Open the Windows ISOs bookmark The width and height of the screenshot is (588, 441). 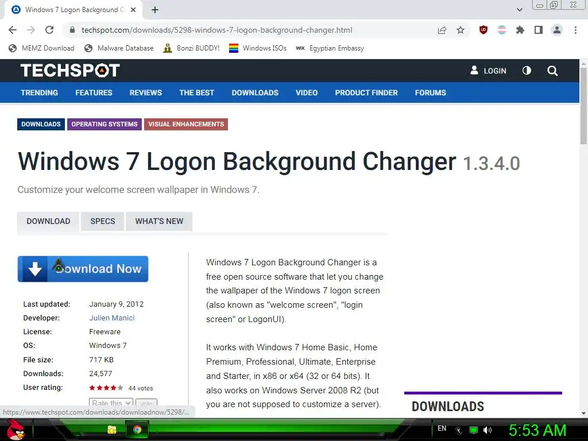(258, 48)
